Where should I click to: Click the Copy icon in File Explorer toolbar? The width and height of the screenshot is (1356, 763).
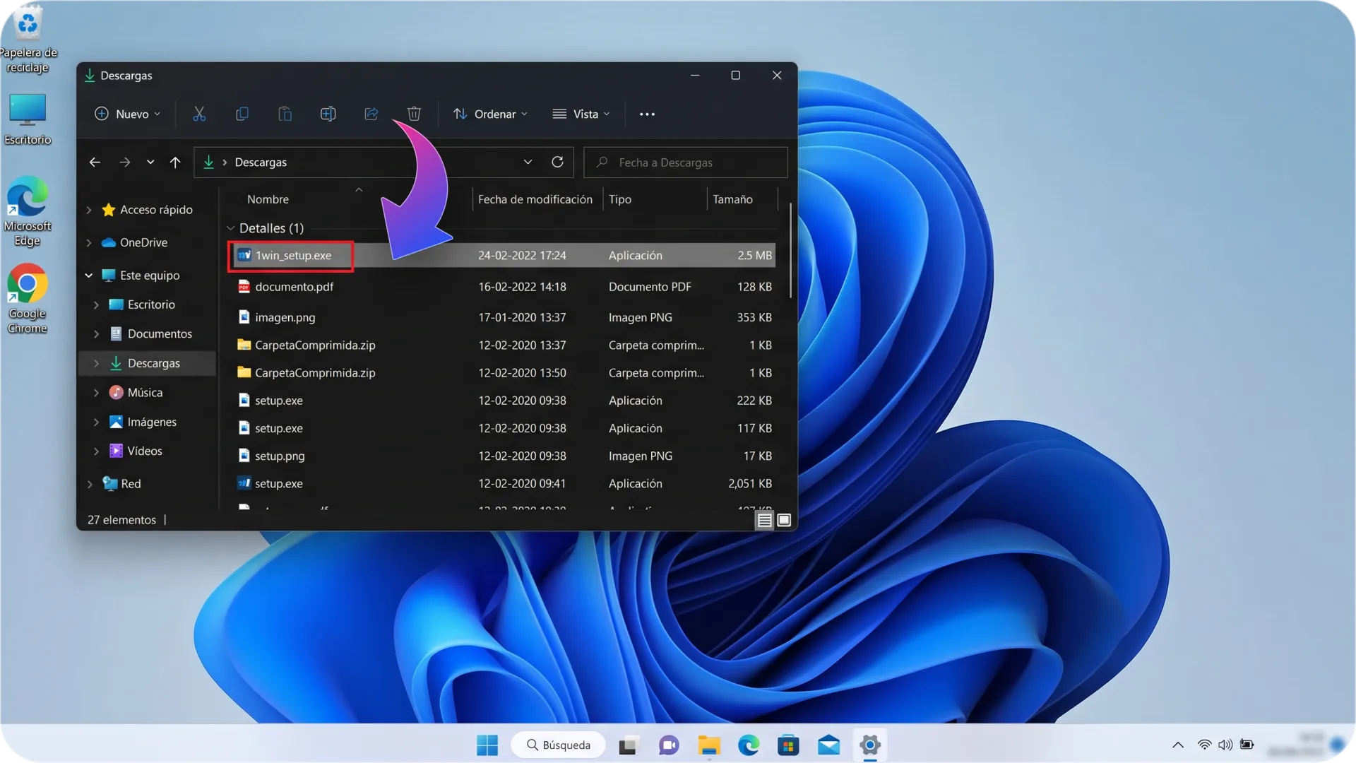[x=242, y=114]
